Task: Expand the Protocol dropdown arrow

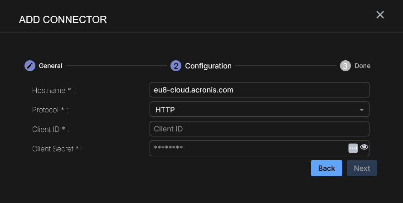Action: (361, 110)
